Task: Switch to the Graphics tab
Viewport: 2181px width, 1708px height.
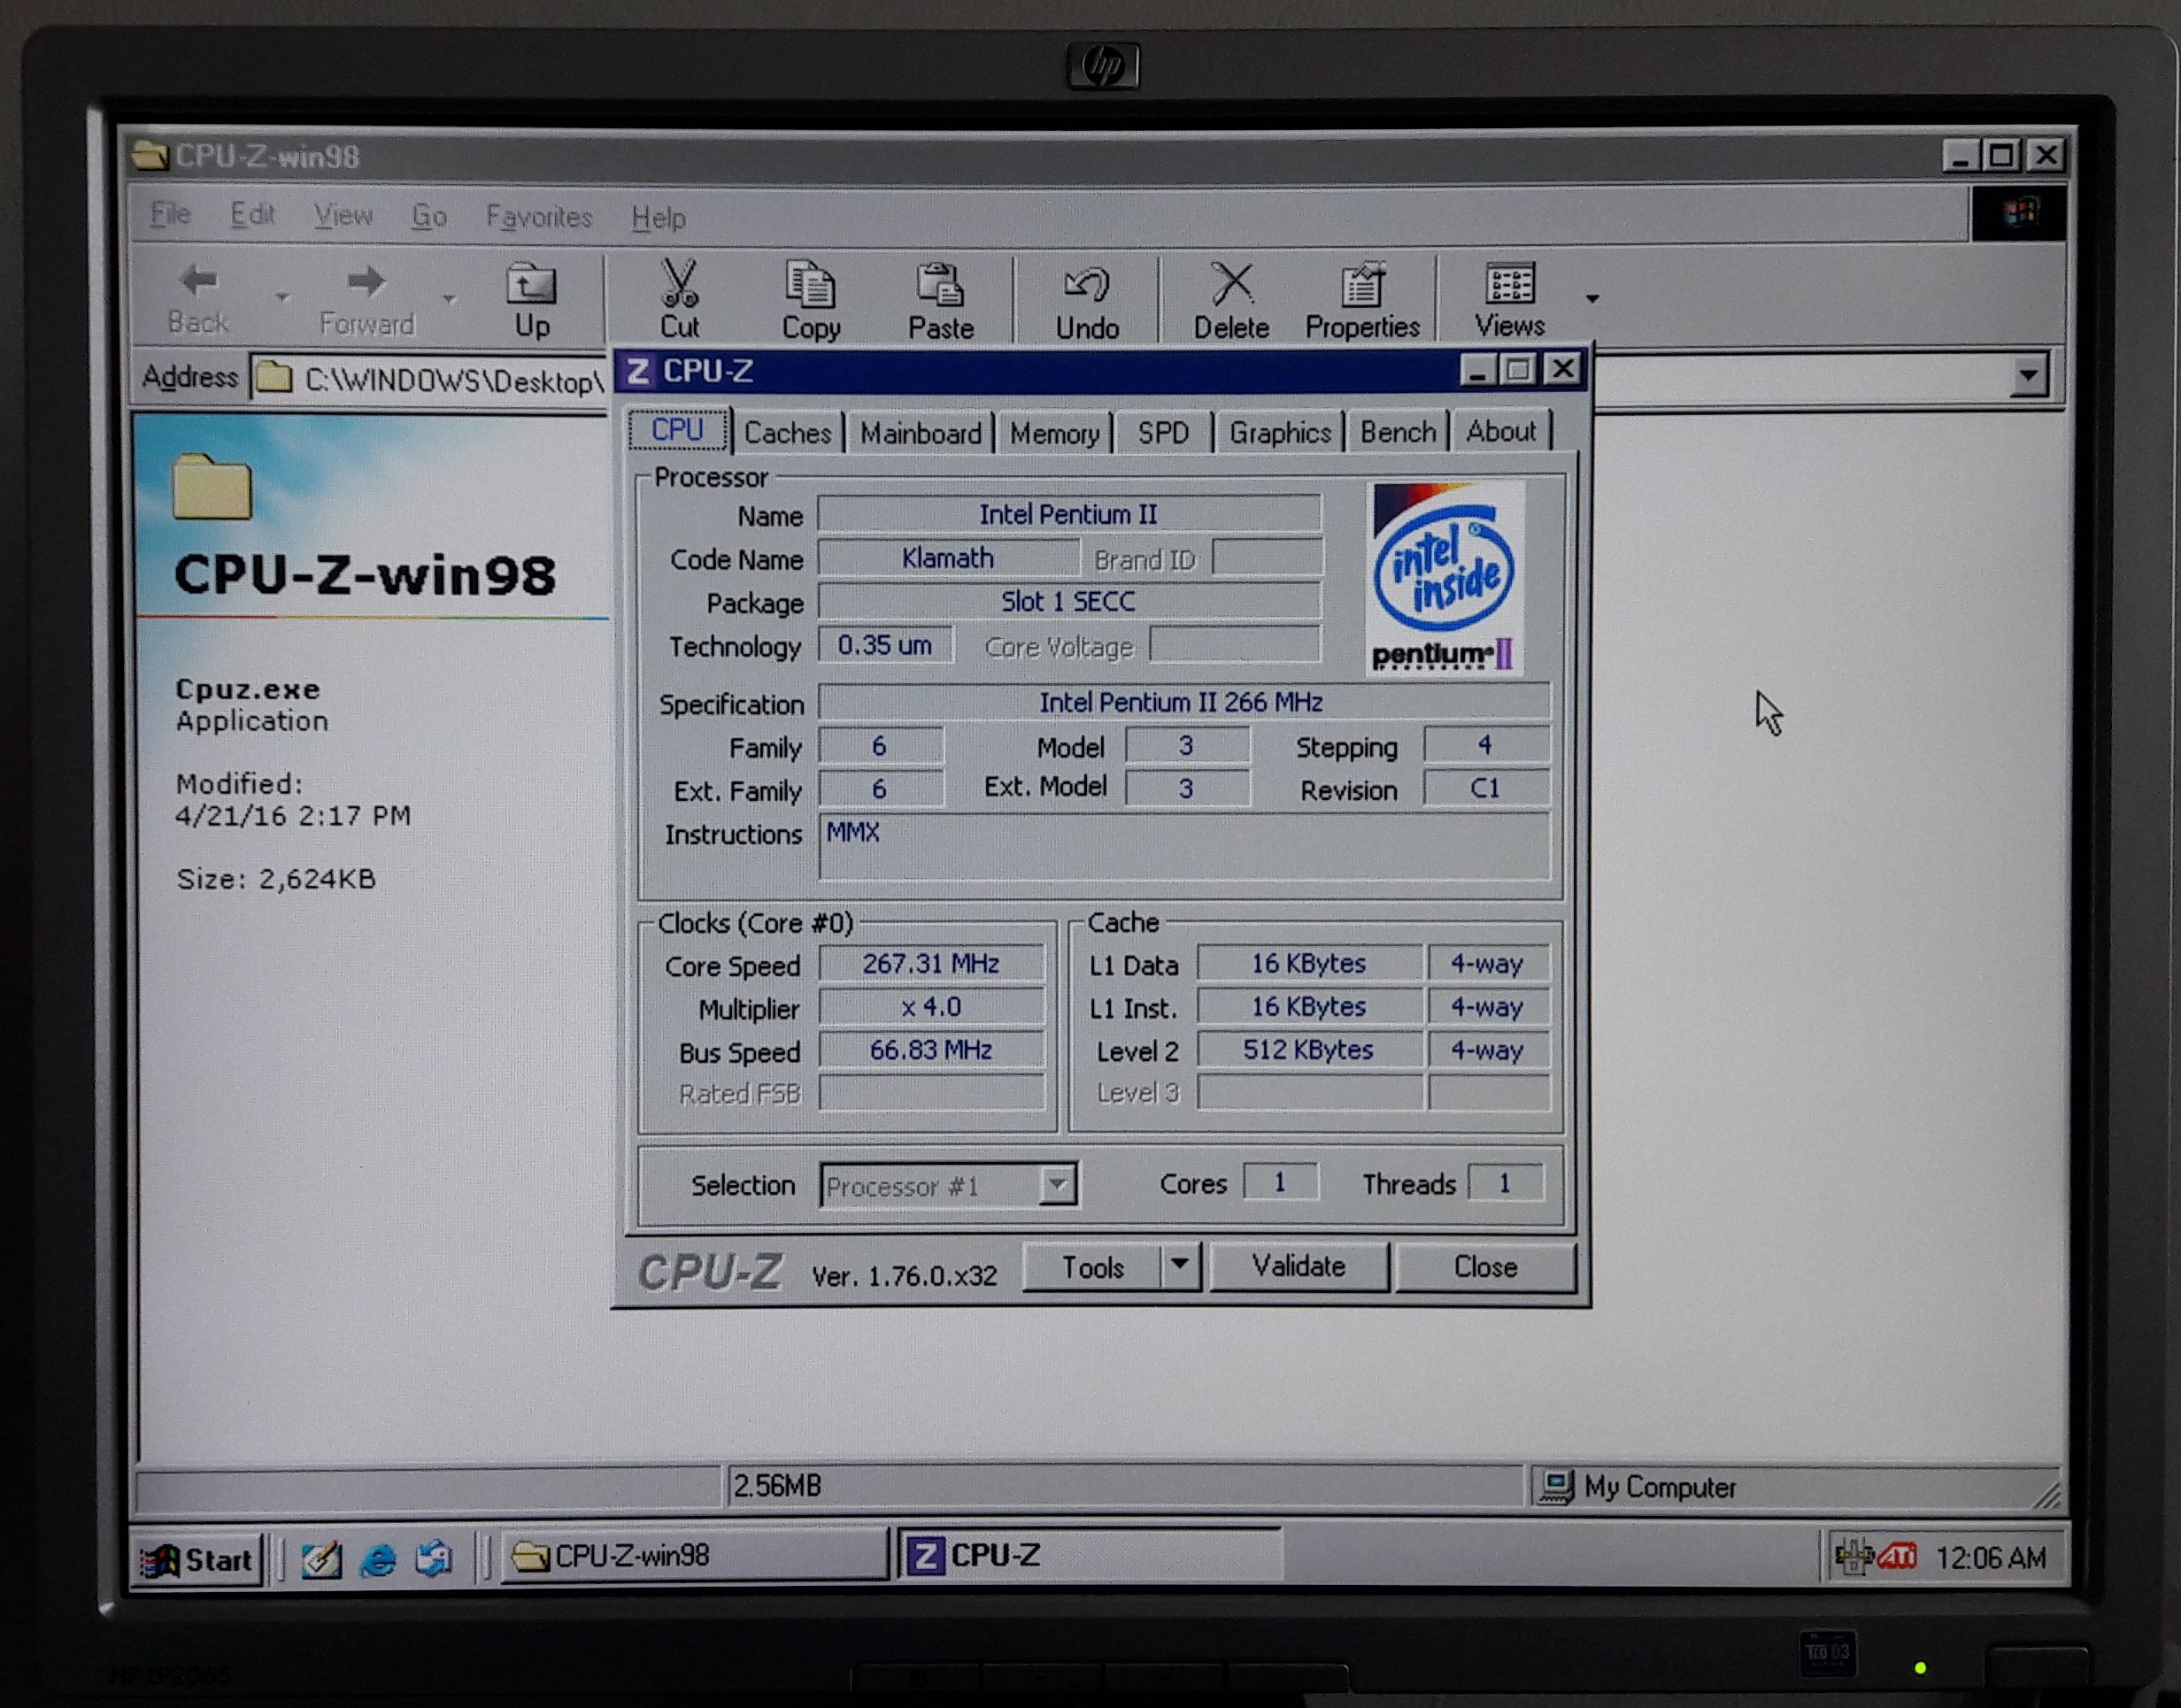Action: point(1280,433)
